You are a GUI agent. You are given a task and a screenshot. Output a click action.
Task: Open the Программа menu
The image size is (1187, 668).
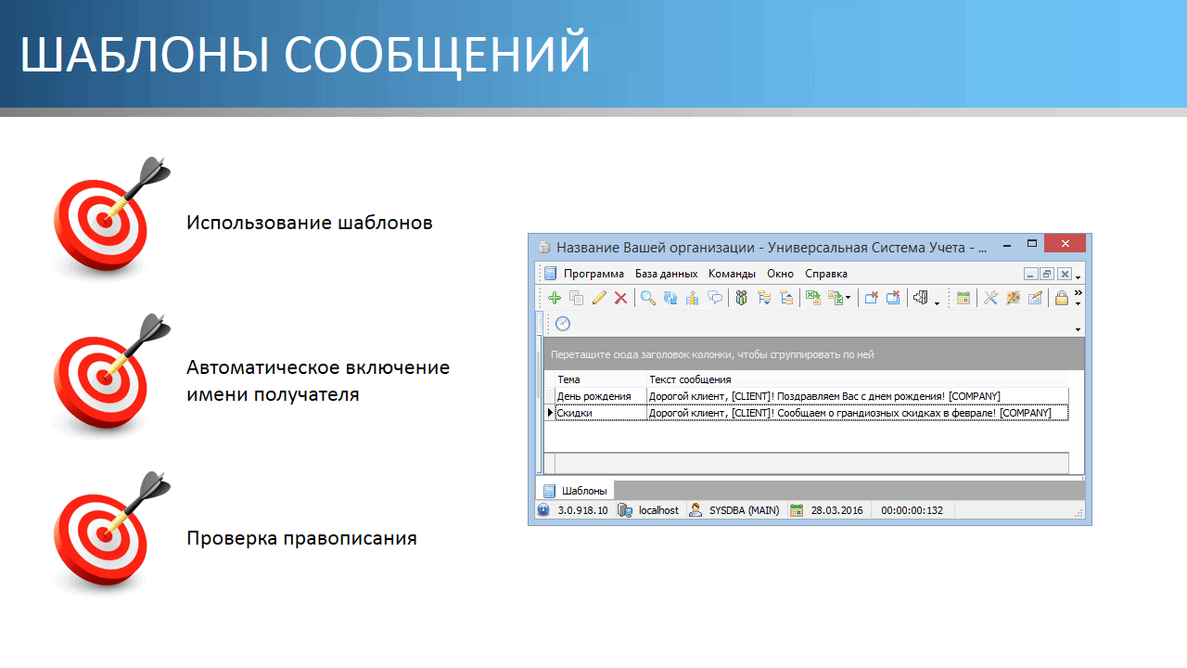pos(593,274)
